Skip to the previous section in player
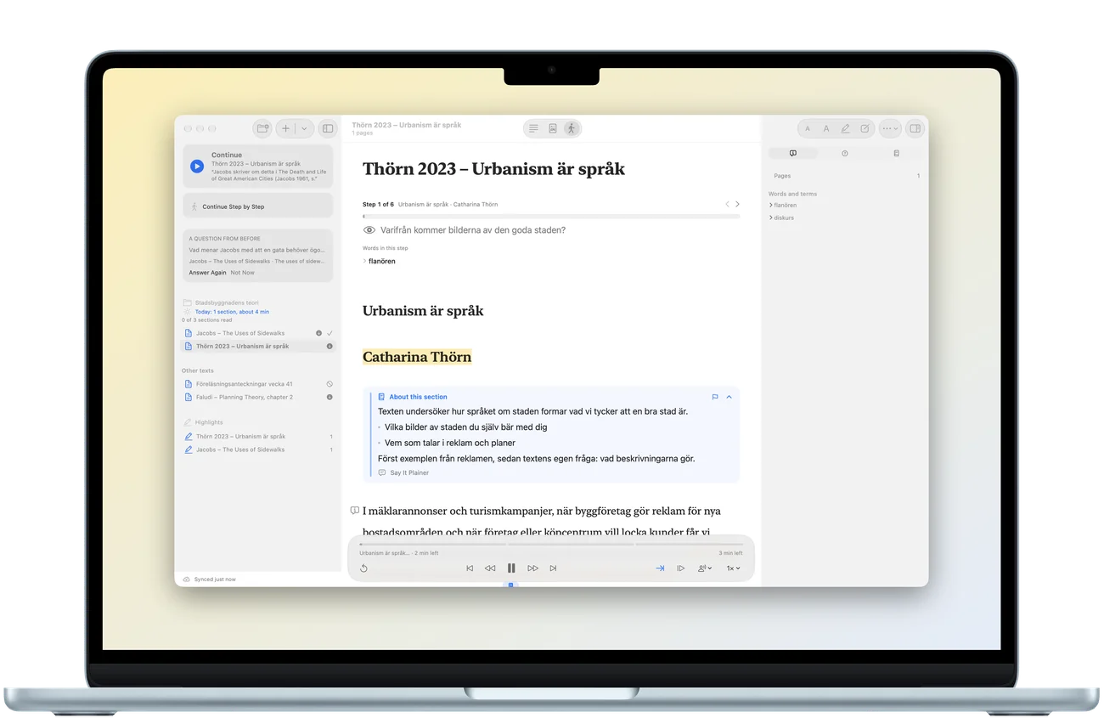 [470, 568]
